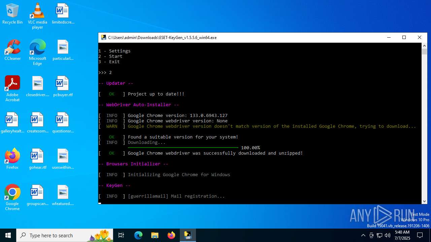431x242 pixels.
Task: Click the Type here to search box
Action: [x=65, y=235]
